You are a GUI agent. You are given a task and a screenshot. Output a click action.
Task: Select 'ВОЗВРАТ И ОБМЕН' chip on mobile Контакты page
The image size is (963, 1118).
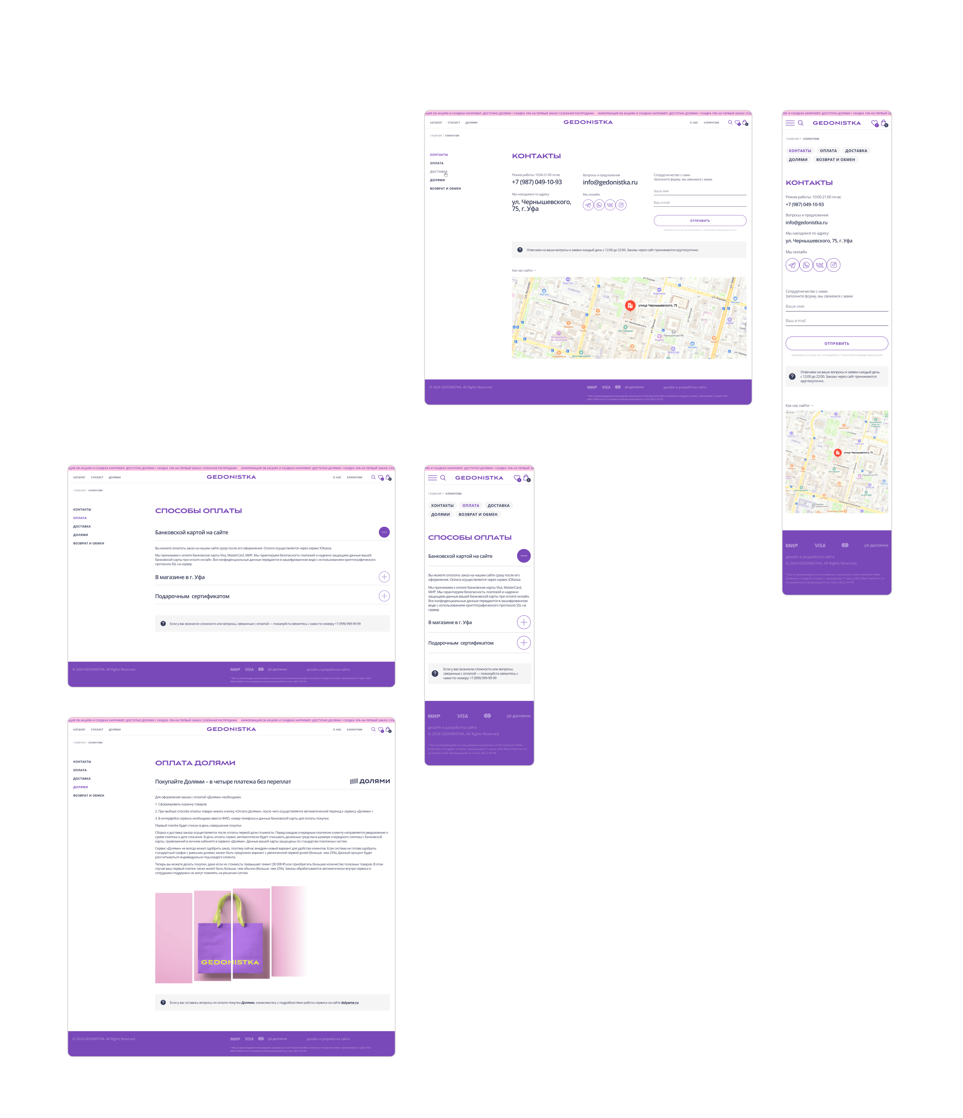pos(835,160)
